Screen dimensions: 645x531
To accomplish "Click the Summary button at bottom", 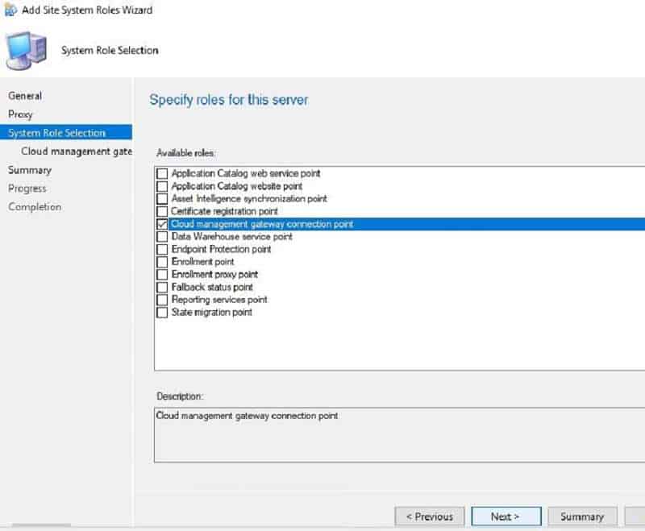I will coord(582,516).
